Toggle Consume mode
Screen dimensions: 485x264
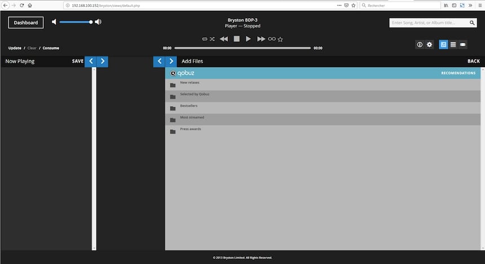(x=51, y=48)
